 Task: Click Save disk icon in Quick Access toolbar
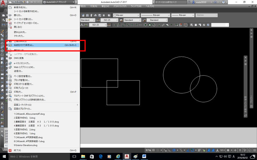(x=19, y=2)
